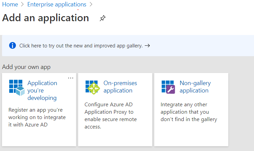Image resolution: width=254 pixels, height=151 pixels.
Task: Click the pin icon beside page title
Action: (x=102, y=18)
